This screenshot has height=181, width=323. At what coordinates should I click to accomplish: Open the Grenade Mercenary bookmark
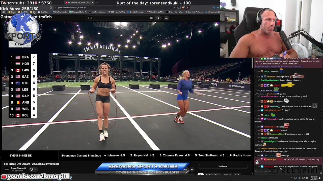point(136,12)
